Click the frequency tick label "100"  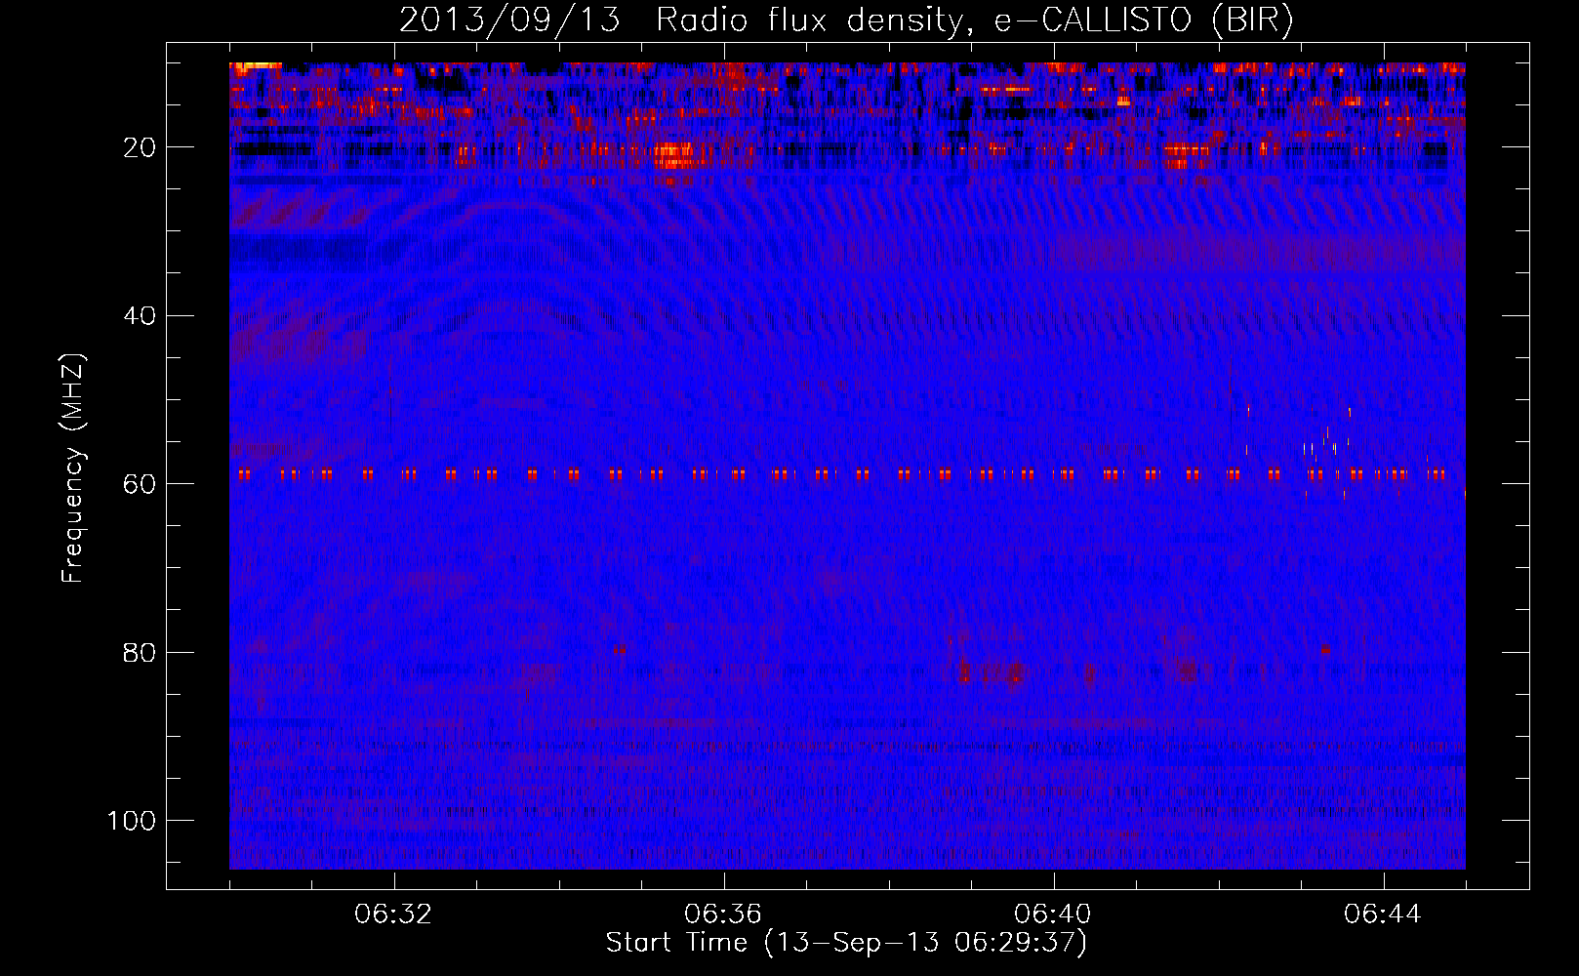coord(132,821)
